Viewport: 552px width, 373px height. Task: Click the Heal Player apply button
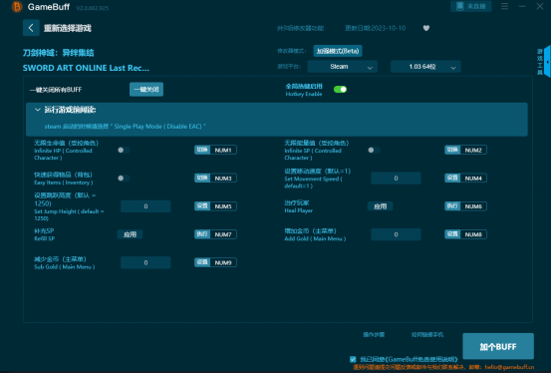pos(381,206)
